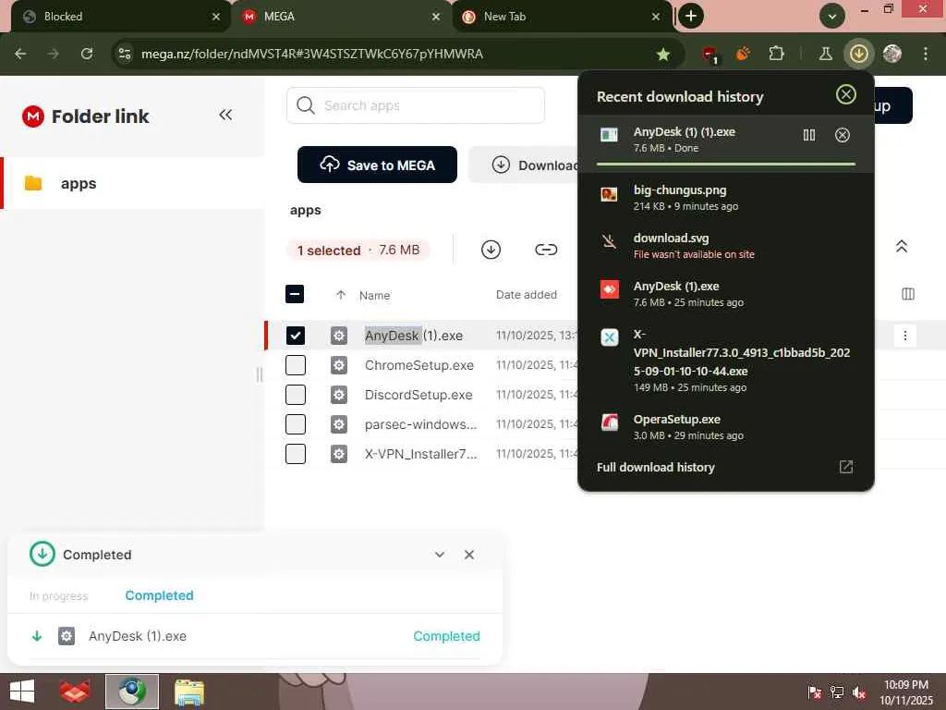Reload the current page
This screenshot has height=710, width=946.
[87, 54]
